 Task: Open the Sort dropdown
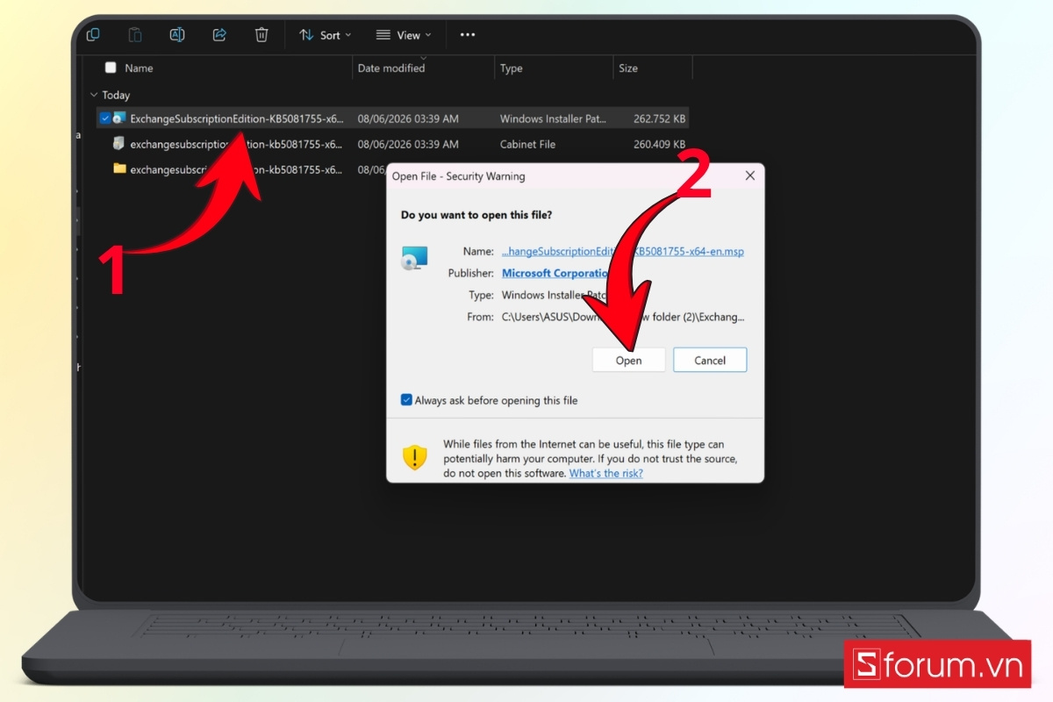325,35
